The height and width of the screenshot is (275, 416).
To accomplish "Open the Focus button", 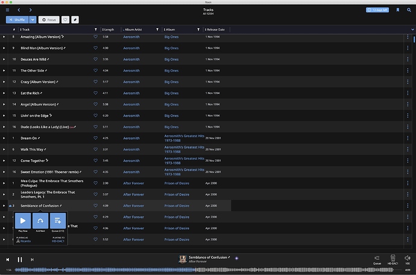I will (49, 20).
